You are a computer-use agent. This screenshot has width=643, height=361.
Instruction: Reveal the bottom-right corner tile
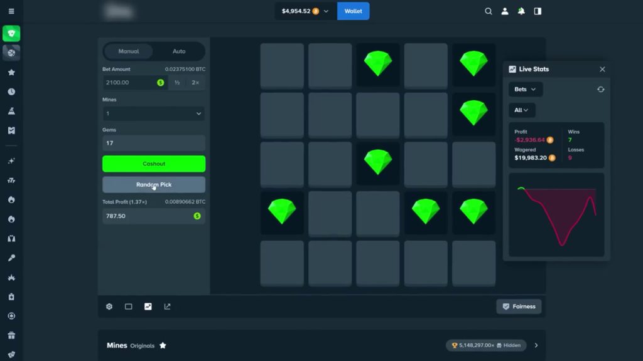(473, 263)
